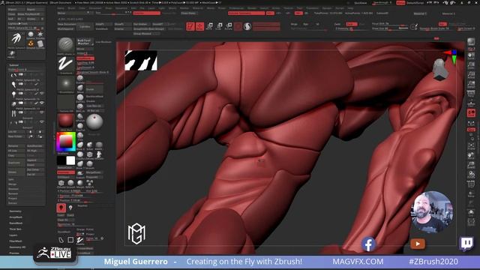
Task: Expand the Geometry HD section
Action: coord(17,247)
